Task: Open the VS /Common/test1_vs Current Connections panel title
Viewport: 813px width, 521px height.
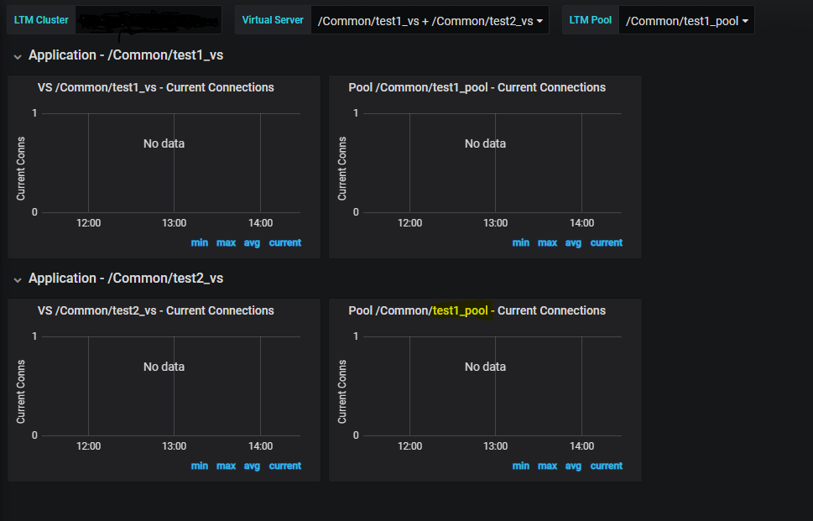Action: tap(155, 87)
